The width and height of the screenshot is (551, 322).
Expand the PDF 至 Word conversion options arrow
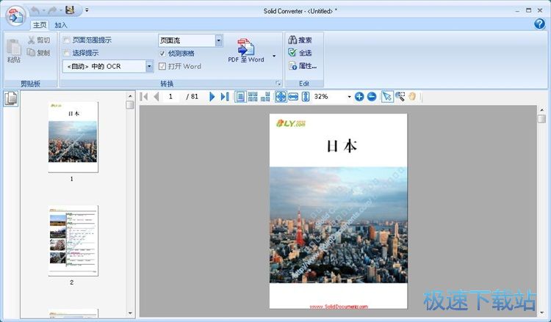[274, 56]
